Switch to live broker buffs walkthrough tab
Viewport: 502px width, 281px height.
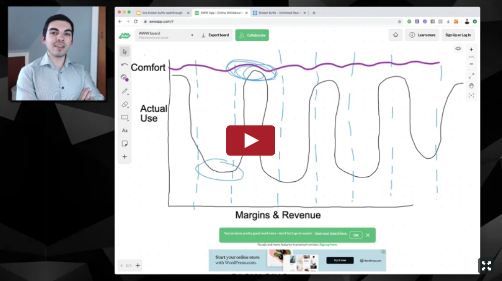coord(163,13)
